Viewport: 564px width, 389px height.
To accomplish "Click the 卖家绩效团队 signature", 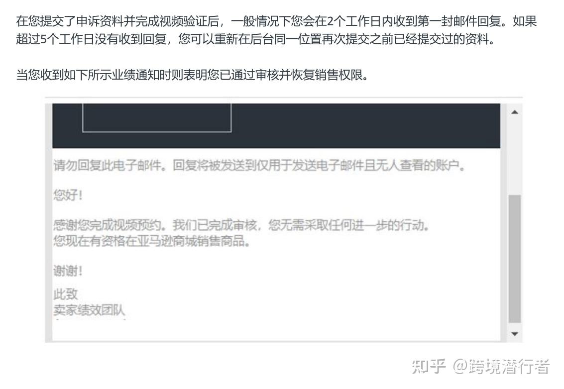I will [x=89, y=310].
